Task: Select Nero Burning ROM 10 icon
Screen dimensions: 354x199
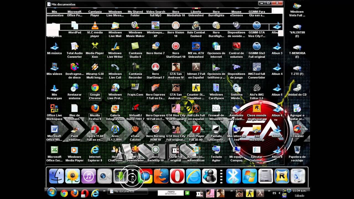Action: tap(155, 133)
